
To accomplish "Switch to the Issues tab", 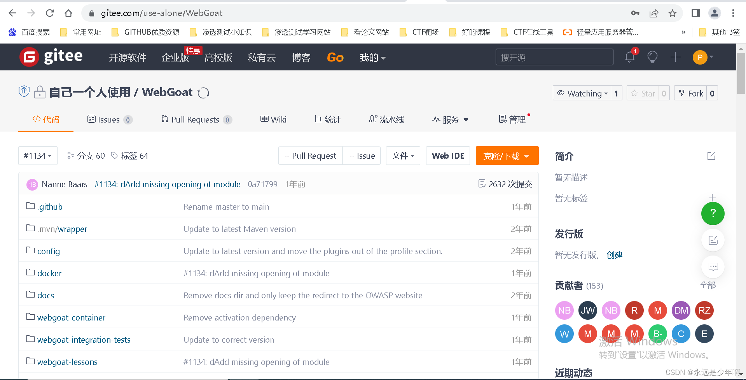I will (x=110, y=119).
